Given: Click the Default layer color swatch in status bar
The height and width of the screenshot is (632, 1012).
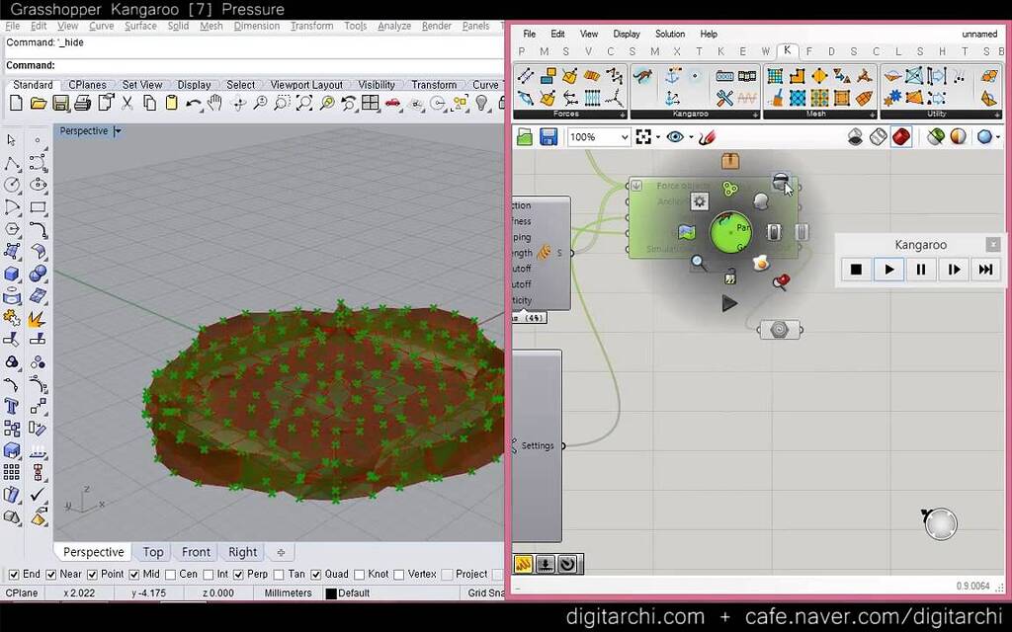Looking at the screenshot, I should pos(331,593).
